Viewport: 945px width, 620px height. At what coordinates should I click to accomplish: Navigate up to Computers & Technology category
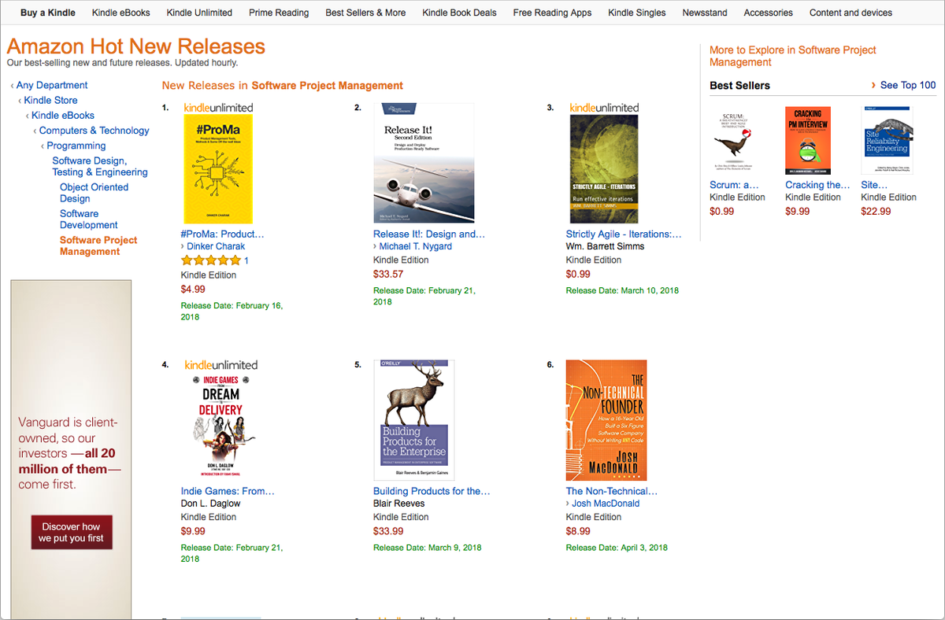tap(92, 130)
